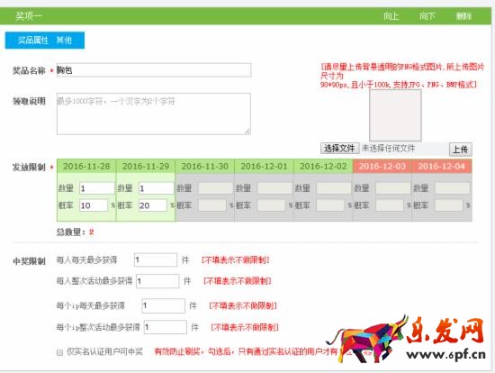Click the 上传 upload button
This screenshot has height=373, width=495.
click(x=461, y=150)
